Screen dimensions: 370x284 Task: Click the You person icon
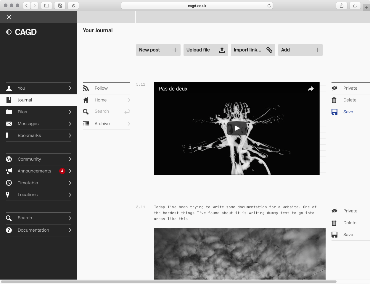9,88
